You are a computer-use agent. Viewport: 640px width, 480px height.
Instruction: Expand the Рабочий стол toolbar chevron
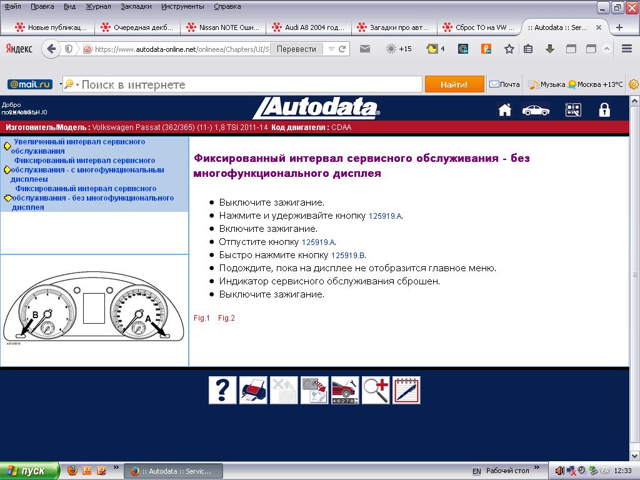[x=536, y=467]
